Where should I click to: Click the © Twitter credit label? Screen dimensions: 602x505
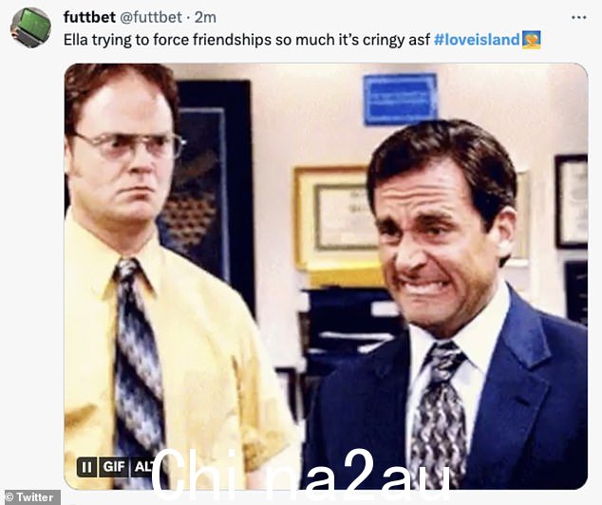coord(30,497)
